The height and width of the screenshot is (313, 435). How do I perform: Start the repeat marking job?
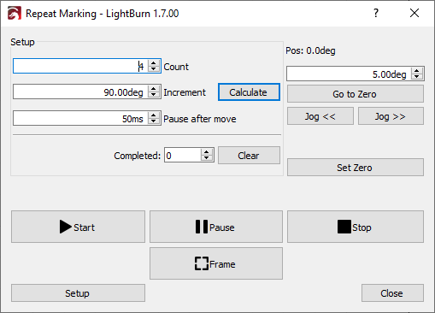tap(78, 227)
